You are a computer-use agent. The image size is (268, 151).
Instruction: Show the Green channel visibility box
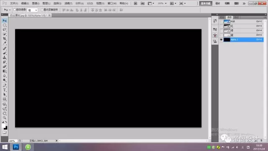[221, 31]
